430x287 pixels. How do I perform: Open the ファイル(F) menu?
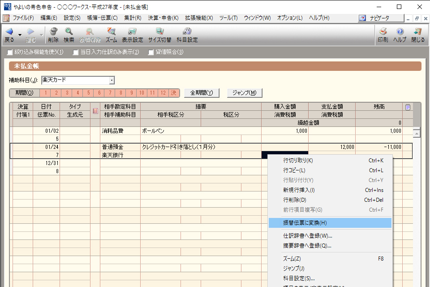[23, 18]
